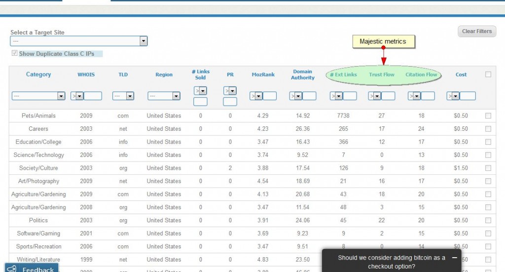Sort by Region column header

[164, 75]
